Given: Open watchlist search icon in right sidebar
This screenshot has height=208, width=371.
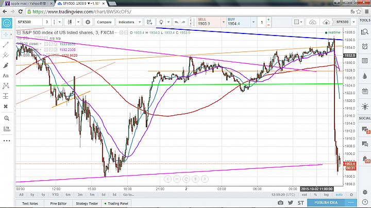Looking at the screenshot, I should tap(365, 32).
